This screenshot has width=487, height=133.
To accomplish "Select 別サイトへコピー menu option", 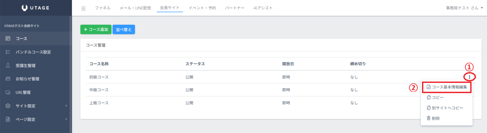I will 445,108.
